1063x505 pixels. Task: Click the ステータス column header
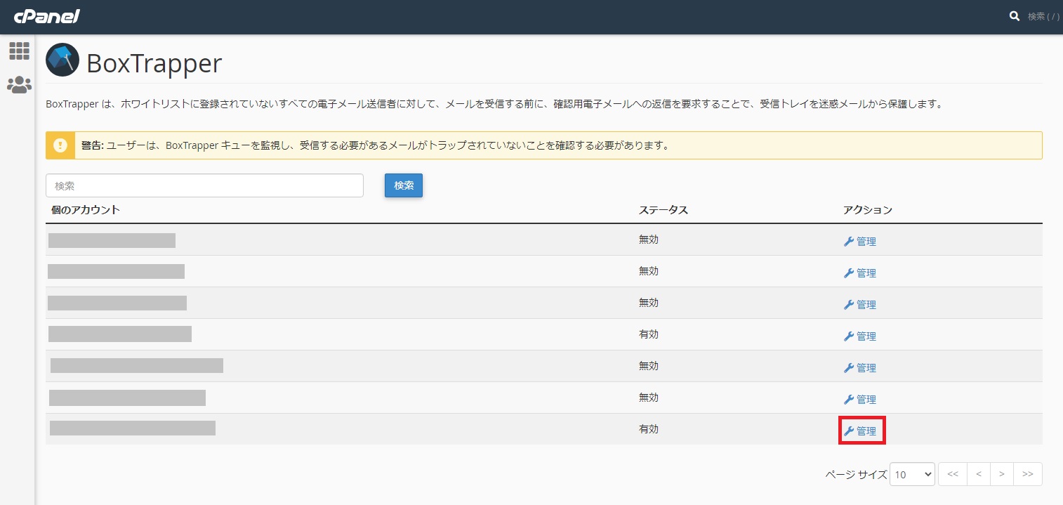(663, 210)
